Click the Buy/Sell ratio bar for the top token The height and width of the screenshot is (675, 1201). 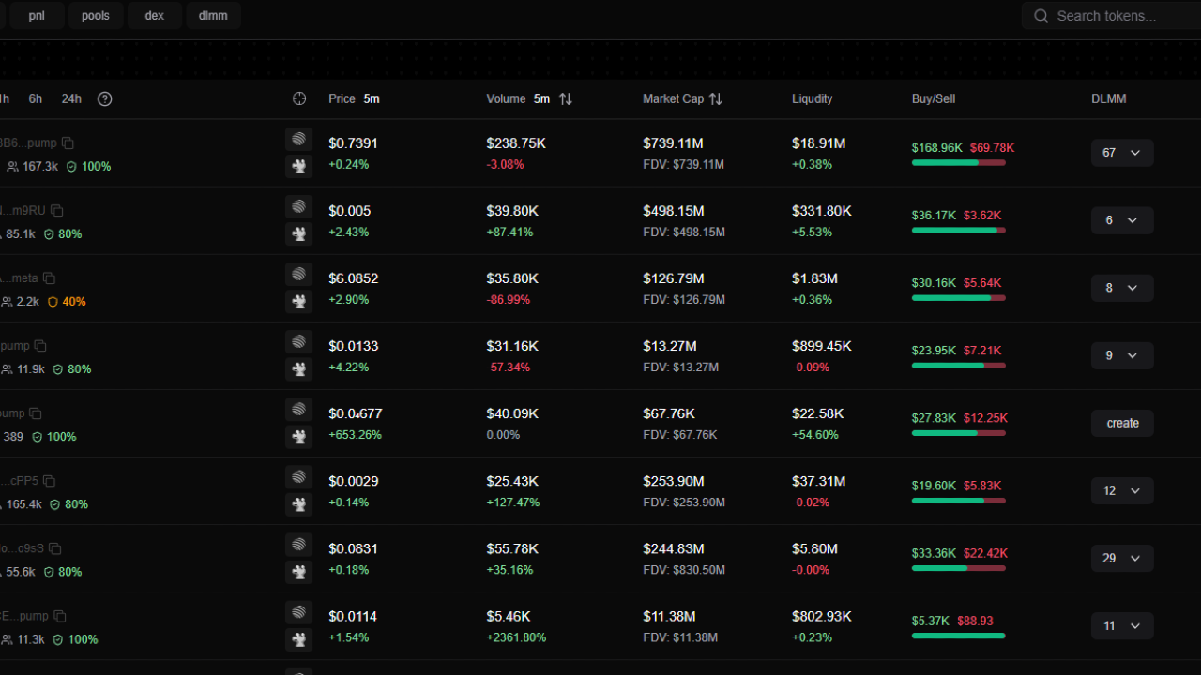pyautogui.click(x=958, y=161)
